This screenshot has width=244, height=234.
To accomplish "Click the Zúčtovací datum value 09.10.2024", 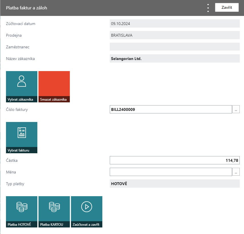I will coord(175,24).
